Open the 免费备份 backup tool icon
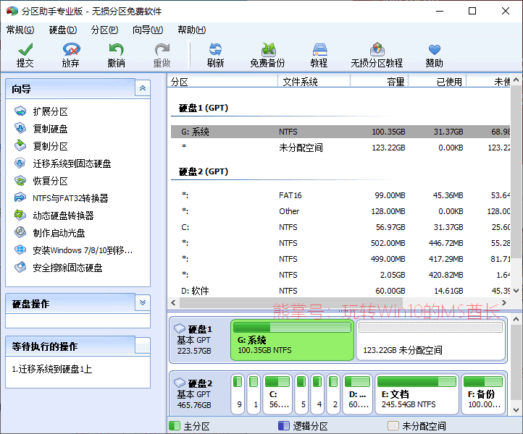Viewport: 523px width, 434px height. point(268,49)
